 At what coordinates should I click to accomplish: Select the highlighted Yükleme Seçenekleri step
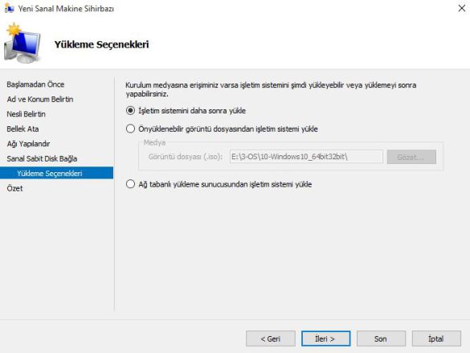(x=57, y=173)
